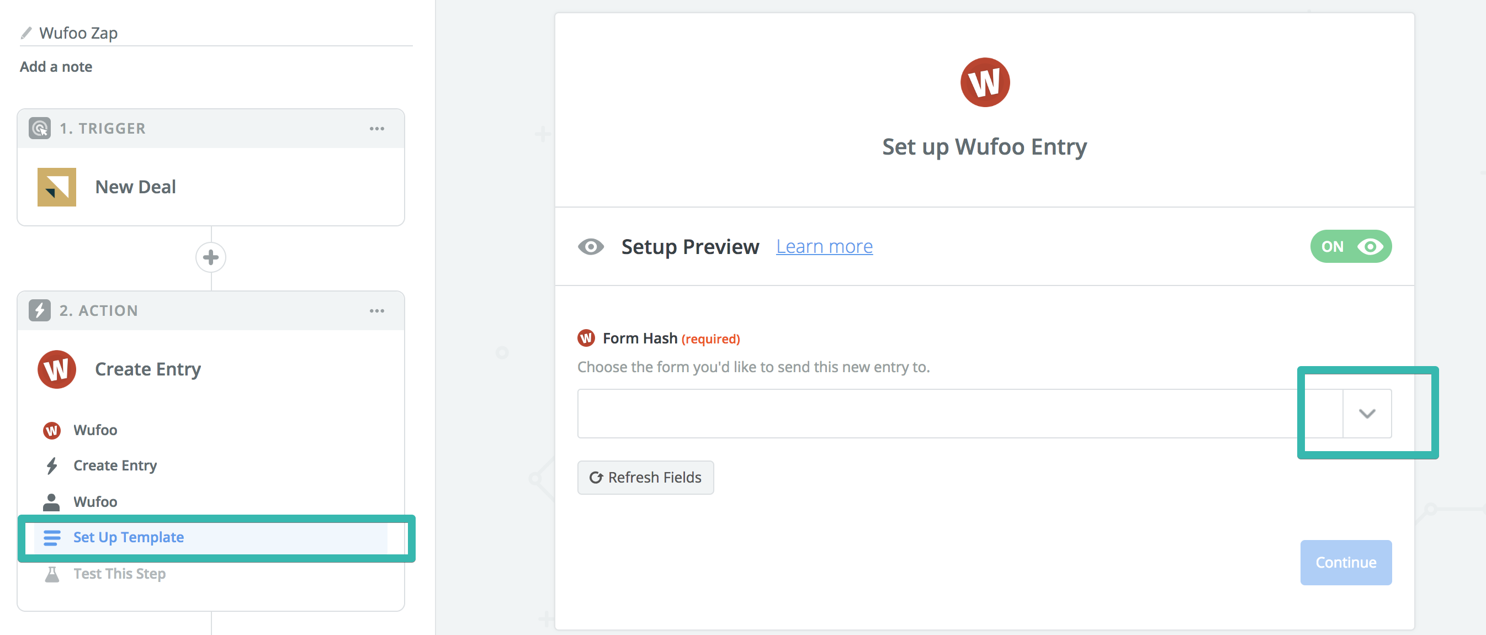Click the trigger step cursor icon
The image size is (1486, 635).
tap(40, 128)
